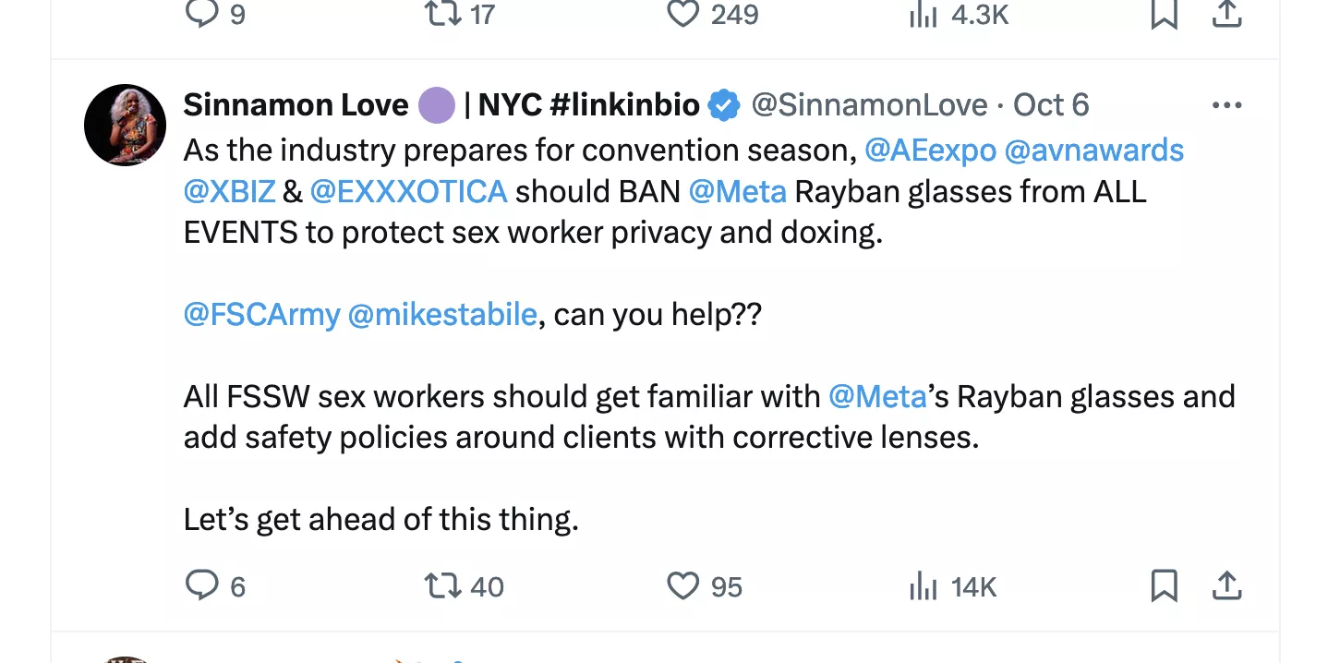View analytics showing 14K views
1328x663 pixels.
[x=924, y=585]
